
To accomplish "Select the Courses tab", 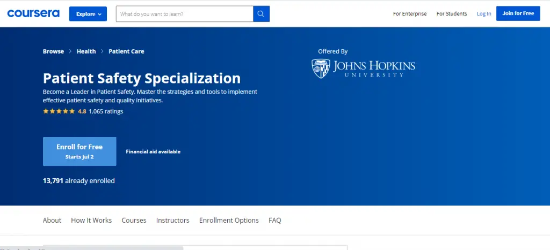I will coord(134,220).
